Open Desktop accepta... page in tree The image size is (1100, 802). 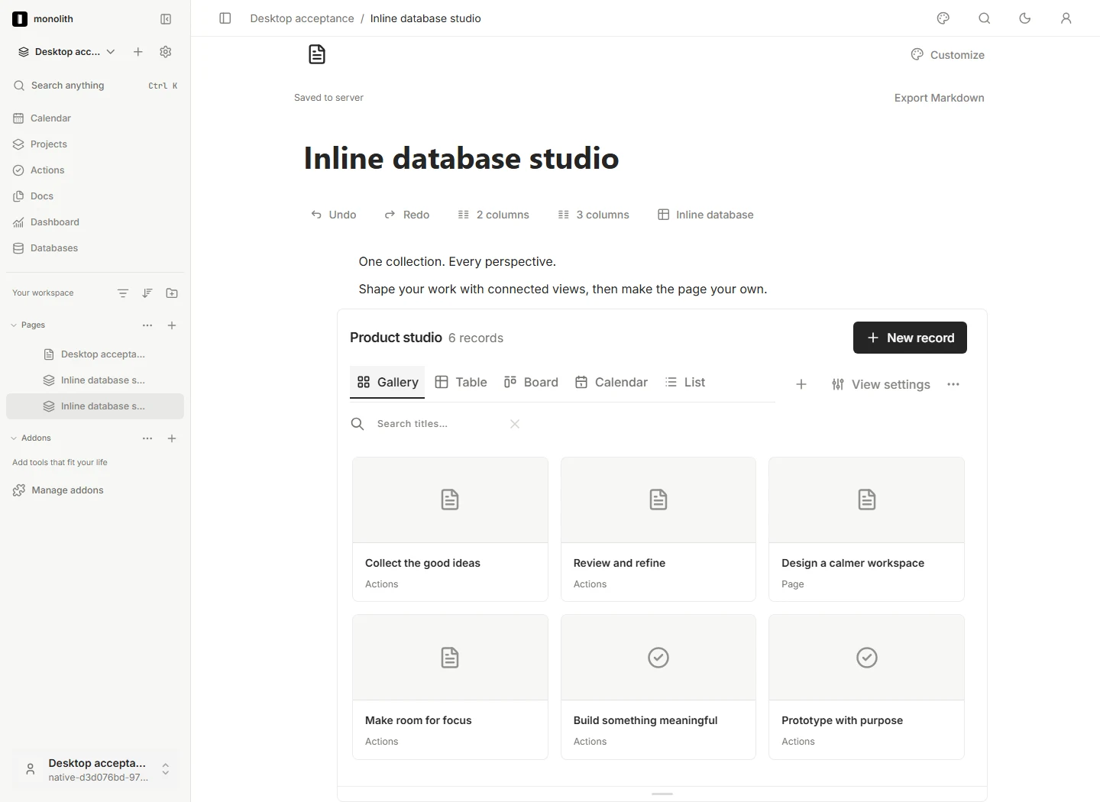click(95, 354)
